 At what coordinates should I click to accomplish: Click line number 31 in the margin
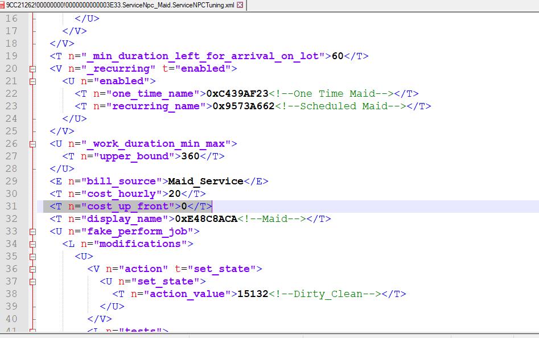pos(11,206)
